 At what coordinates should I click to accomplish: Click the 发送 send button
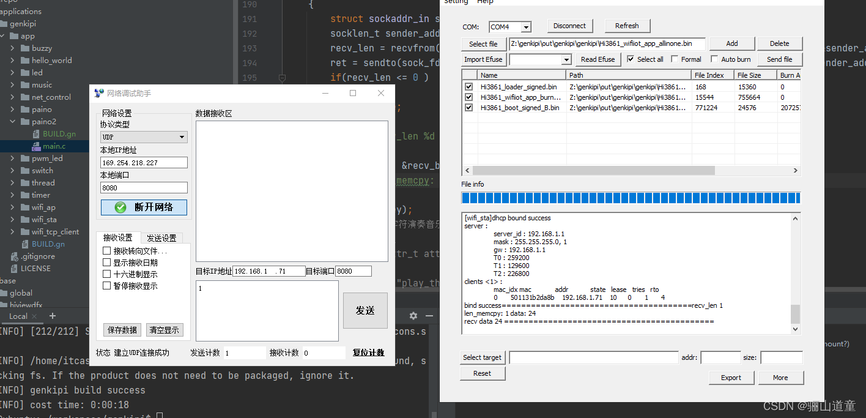[365, 311]
